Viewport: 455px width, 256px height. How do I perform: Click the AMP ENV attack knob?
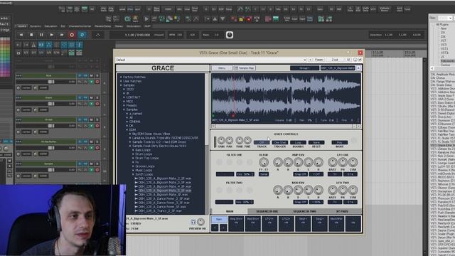coord(278,162)
